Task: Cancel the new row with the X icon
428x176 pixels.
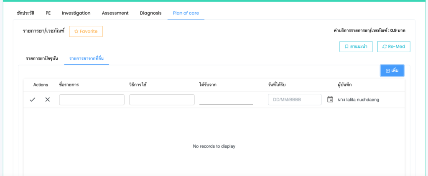Action: pyautogui.click(x=47, y=100)
